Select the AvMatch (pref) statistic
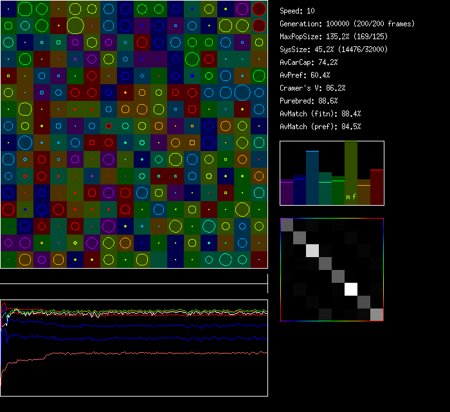 (x=320, y=127)
